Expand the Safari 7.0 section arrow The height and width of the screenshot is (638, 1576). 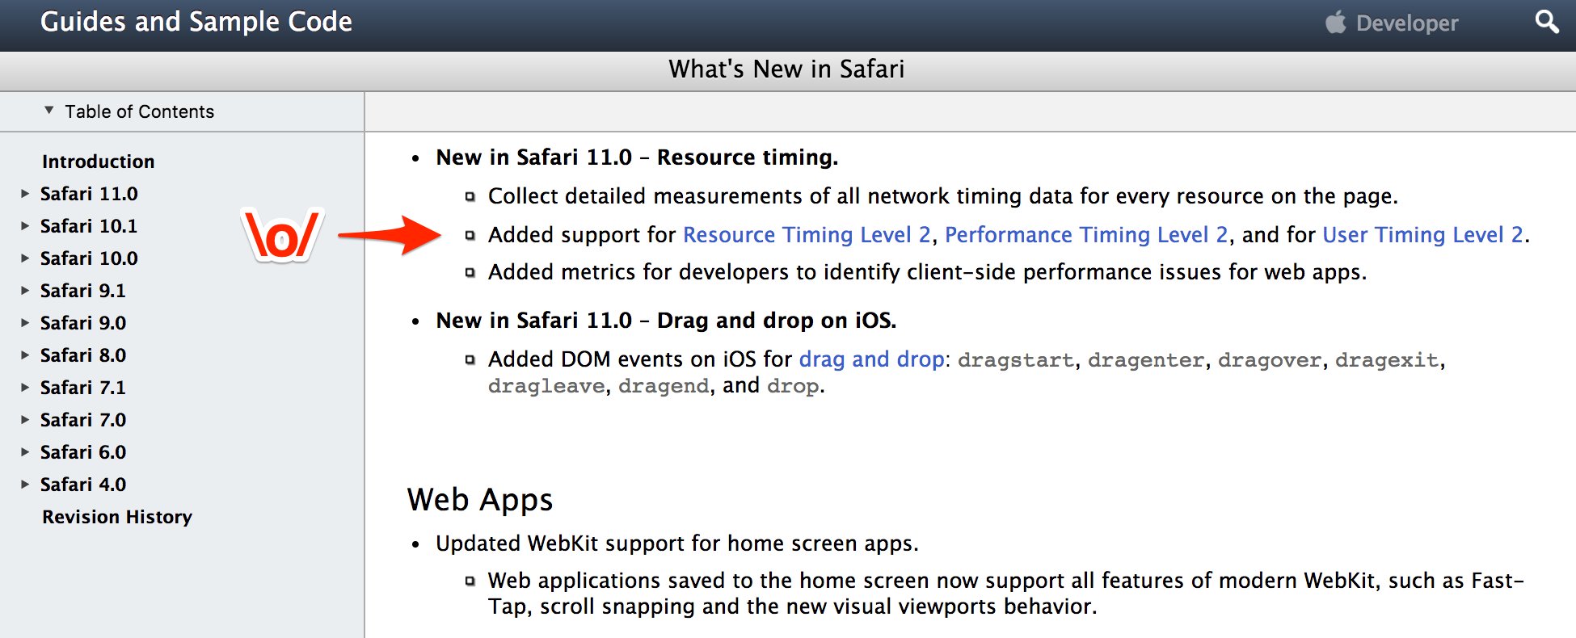(x=25, y=420)
